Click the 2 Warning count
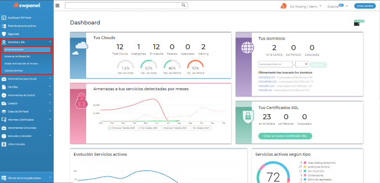This screenshot has height=183, width=380. pyautogui.click(x=203, y=47)
